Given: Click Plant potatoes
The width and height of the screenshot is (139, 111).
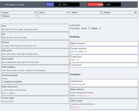Looking at the screenshot, I should pos(35,69).
